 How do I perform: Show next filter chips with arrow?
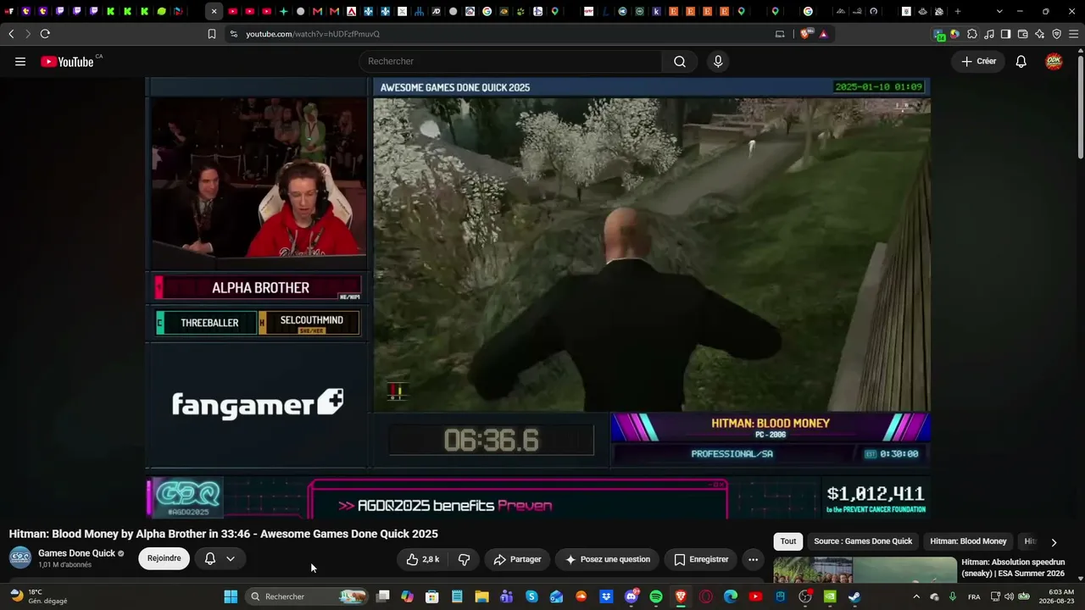[x=1054, y=542]
